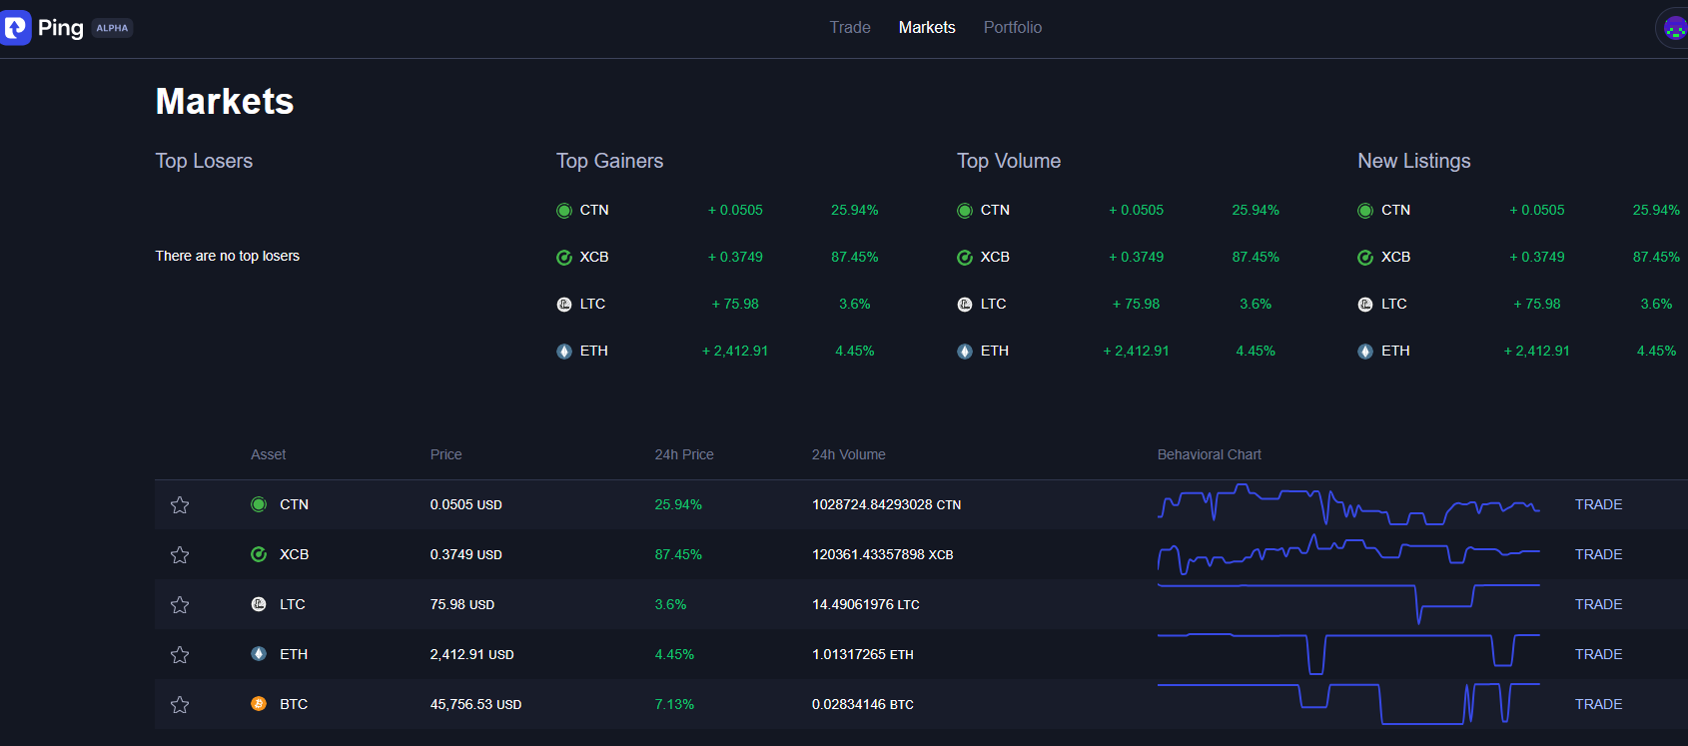Image resolution: width=1688 pixels, height=746 pixels.
Task: Sort by the 24h Volume column header
Action: pyautogui.click(x=848, y=454)
